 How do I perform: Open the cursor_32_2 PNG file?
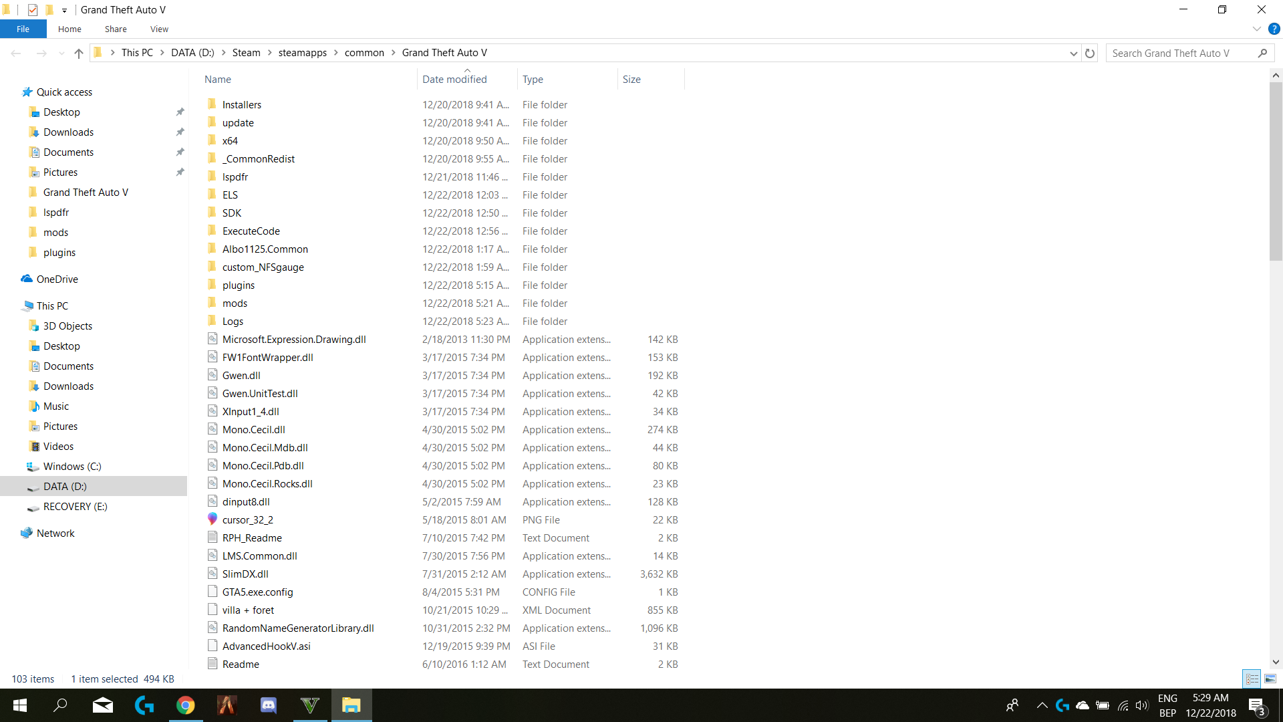pyautogui.click(x=247, y=519)
